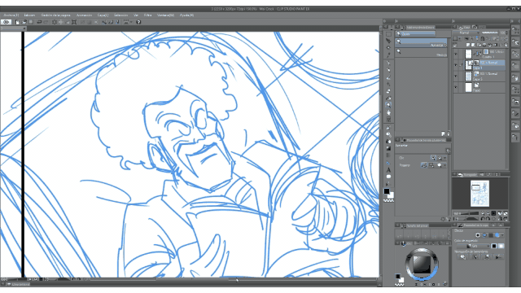Set Clic option to zoom in icon
521x293 pixels.
[x=433, y=158]
